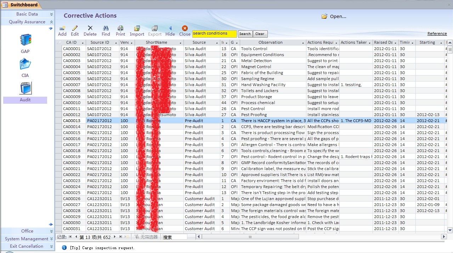Open Observation column filter dropdown
Image resolution: width=453 pixels, height=253 pixels.
[x=303, y=43]
